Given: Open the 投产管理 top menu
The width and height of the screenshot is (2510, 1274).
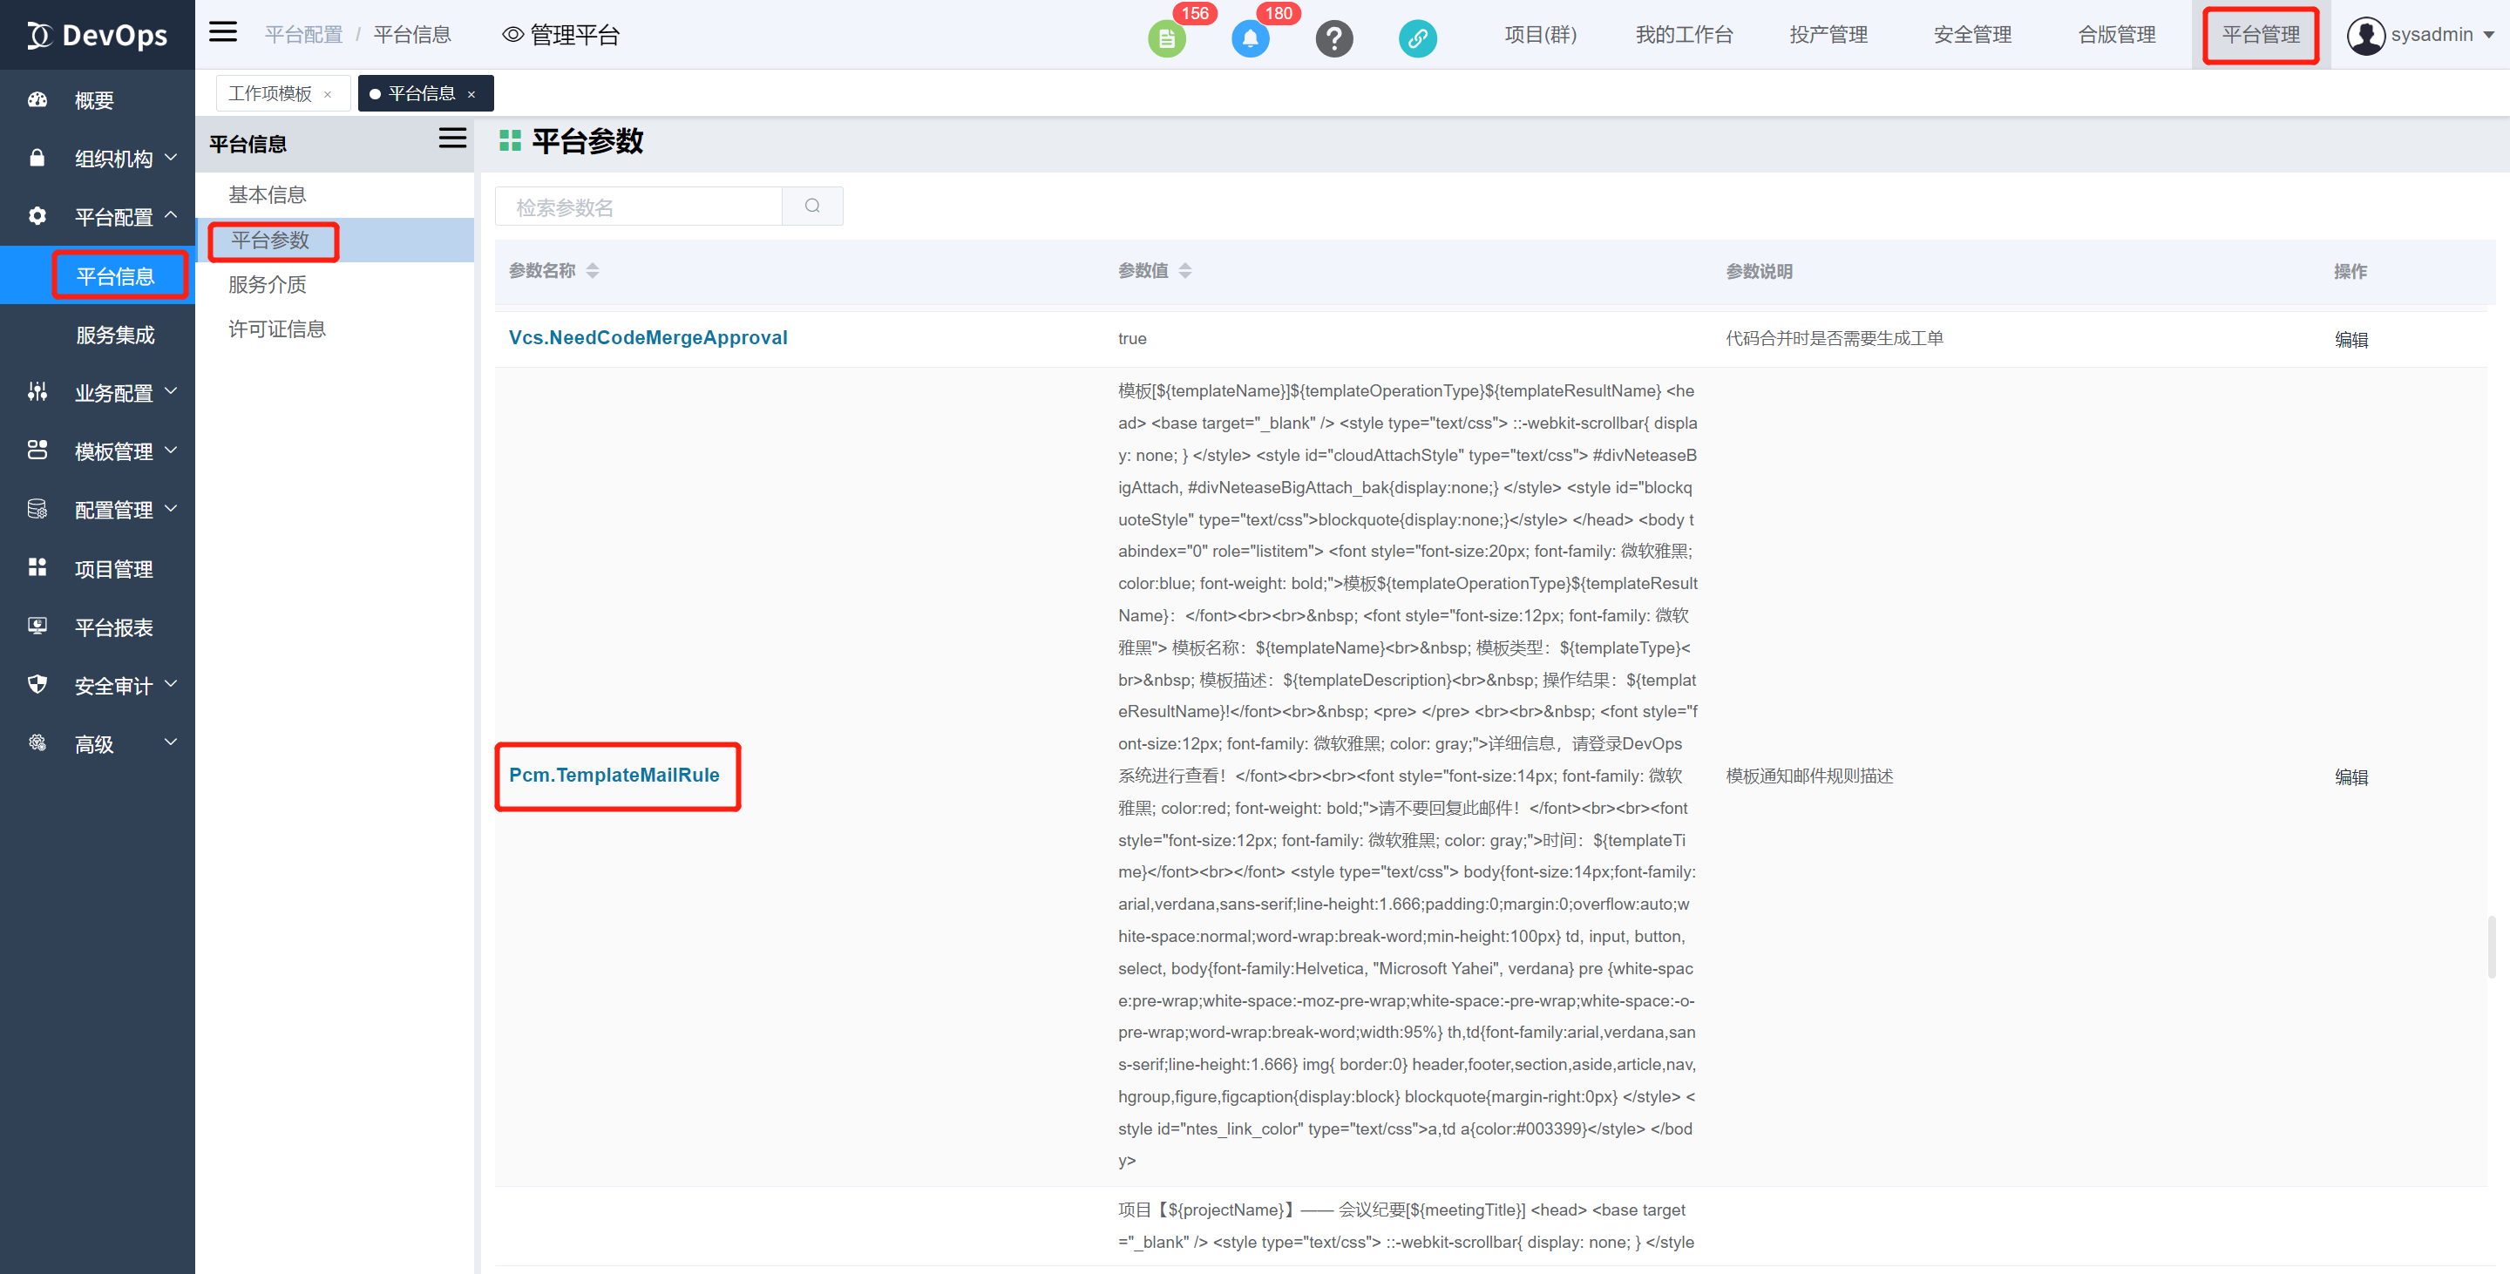Looking at the screenshot, I should [x=1828, y=35].
